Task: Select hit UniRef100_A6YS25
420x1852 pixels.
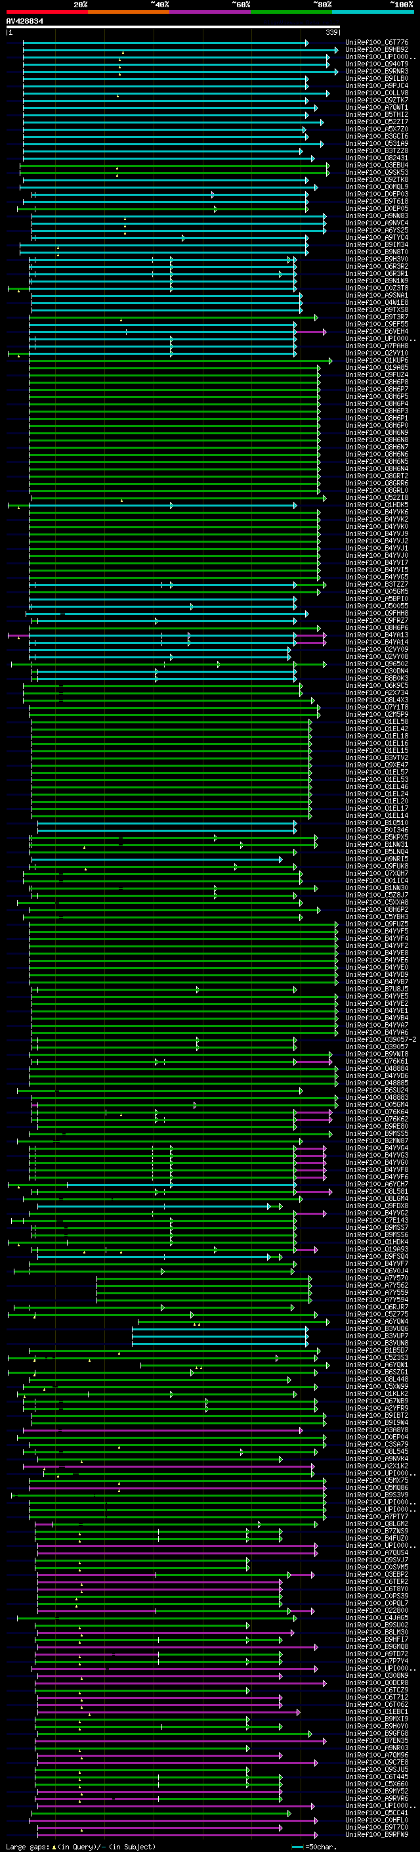Action: pos(377,230)
